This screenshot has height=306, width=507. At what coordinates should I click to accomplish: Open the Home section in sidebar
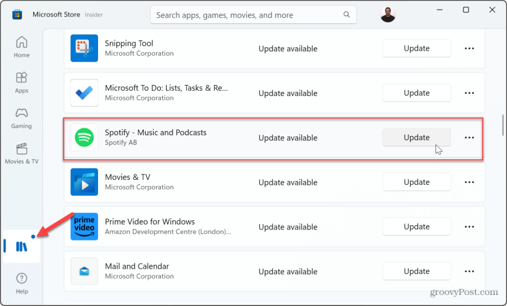[21, 47]
